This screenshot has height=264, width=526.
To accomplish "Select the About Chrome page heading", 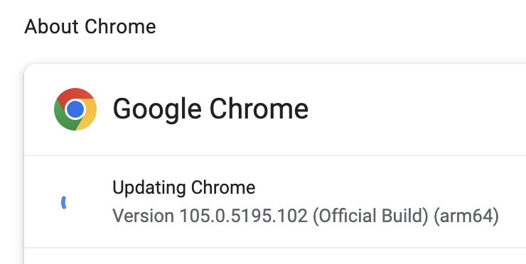I will click(90, 26).
